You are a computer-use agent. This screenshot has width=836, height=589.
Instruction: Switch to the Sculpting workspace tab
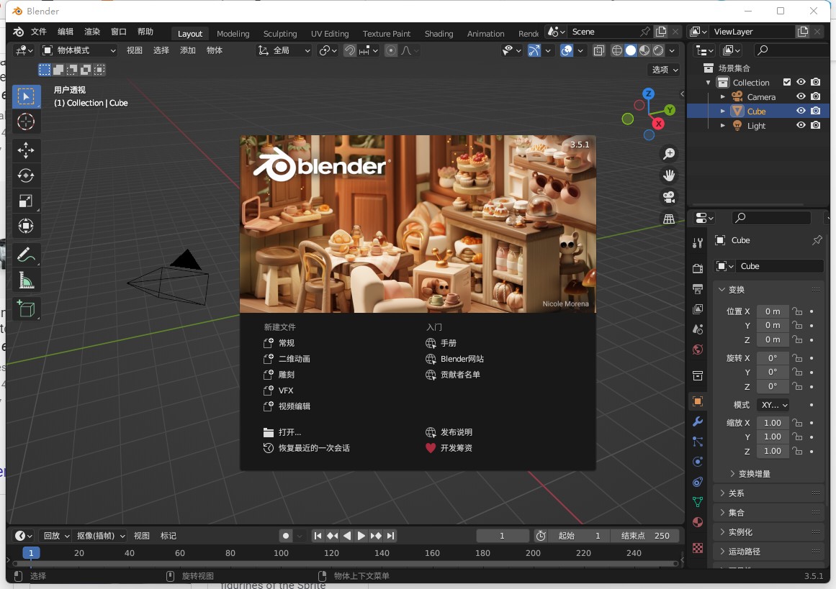point(280,34)
